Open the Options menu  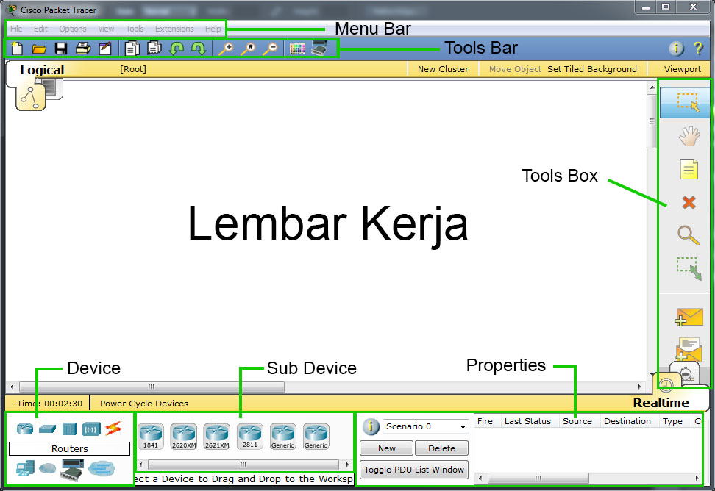pyautogui.click(x=73, y=29)
